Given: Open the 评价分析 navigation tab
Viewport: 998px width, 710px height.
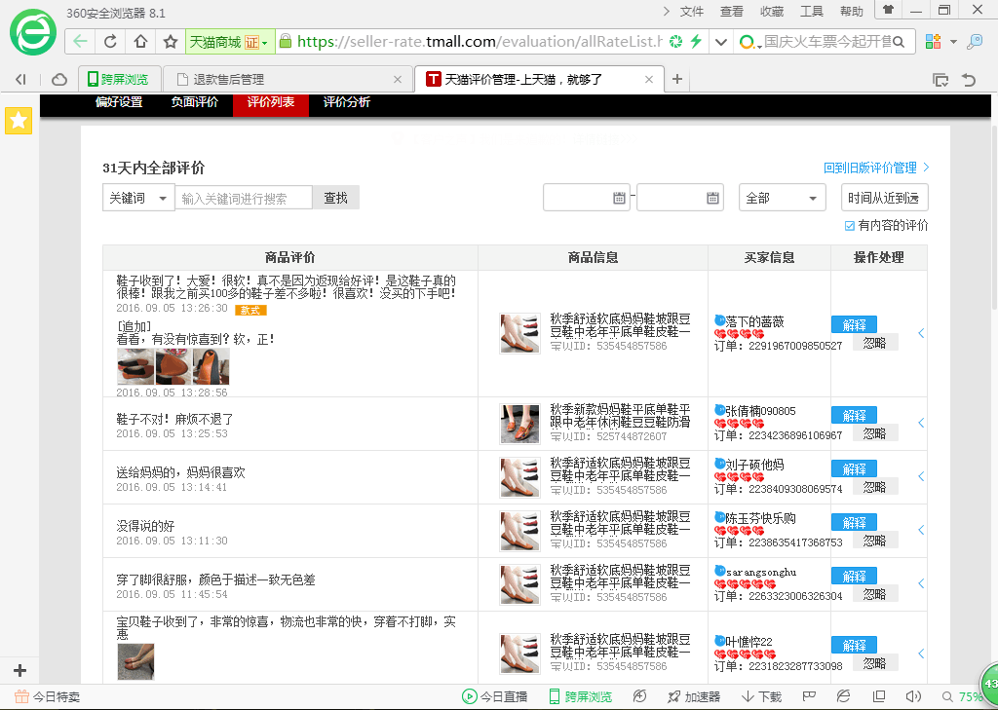Looking at the screenshot, I should click(x=347, y=102).
